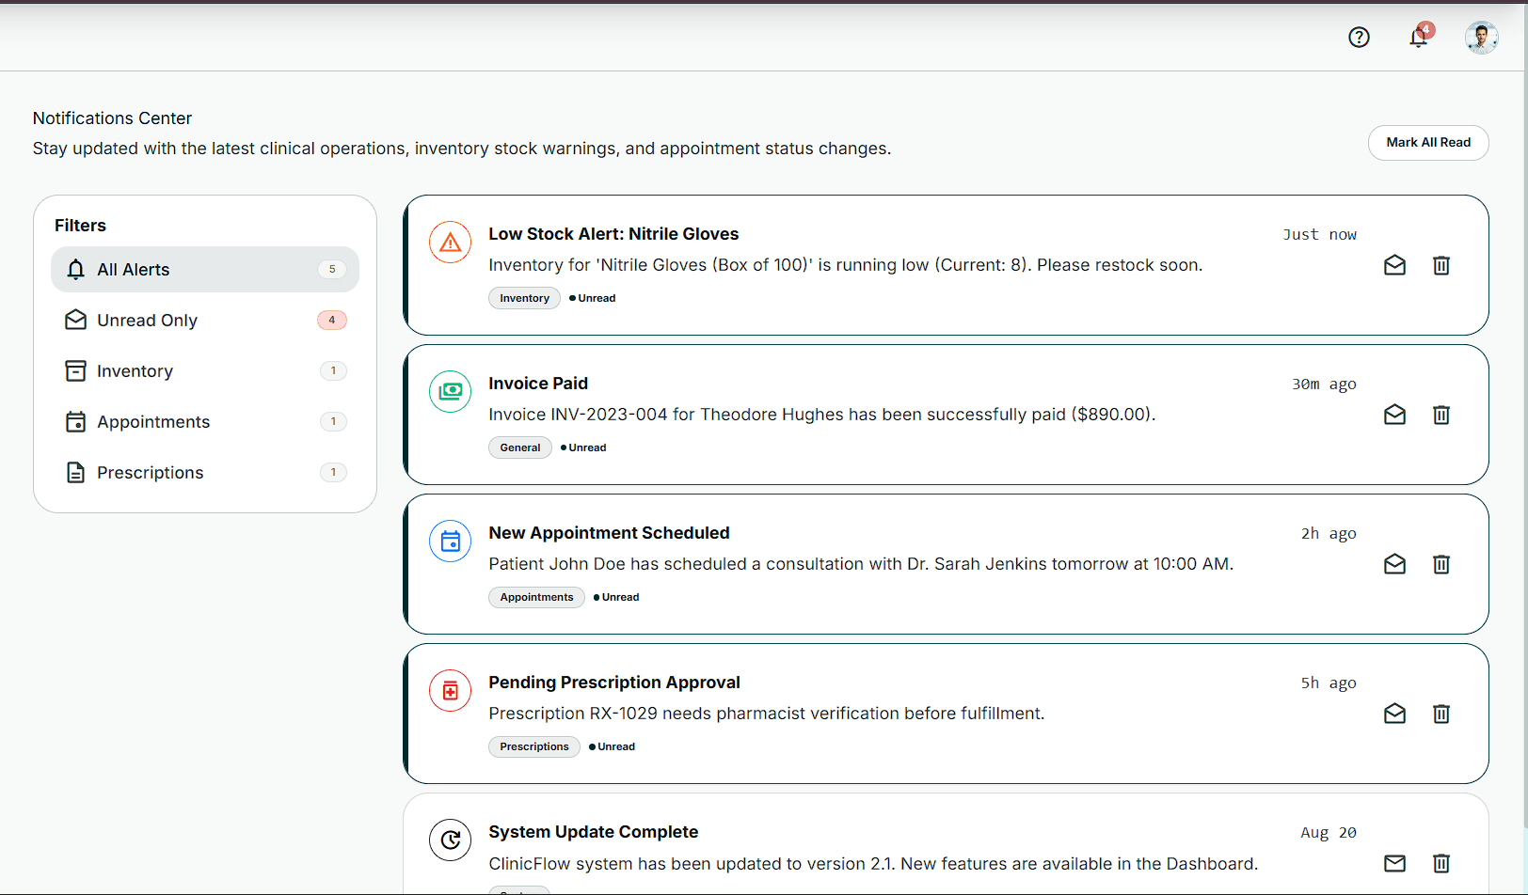Open the Pending Prescription Approval title
The image size is (1528, 895).
(614, 683)
